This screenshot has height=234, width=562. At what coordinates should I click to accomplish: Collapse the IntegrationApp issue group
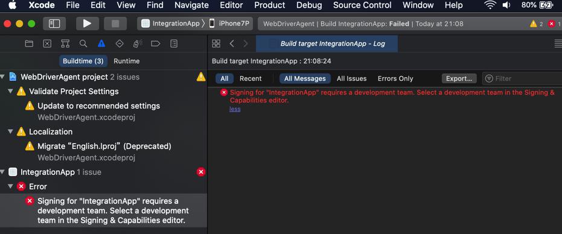pos(3,172)
